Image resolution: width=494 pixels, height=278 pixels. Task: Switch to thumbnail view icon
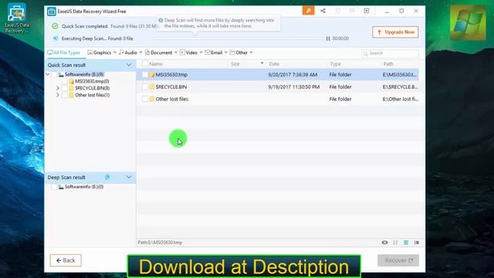(x=395, y=242)
